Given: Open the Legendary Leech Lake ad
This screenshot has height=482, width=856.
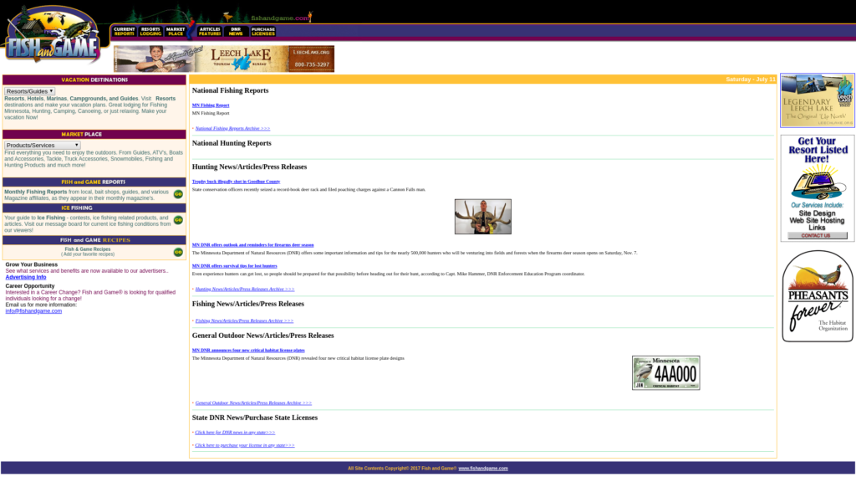Looking at the screenshot, I should 817,100.
